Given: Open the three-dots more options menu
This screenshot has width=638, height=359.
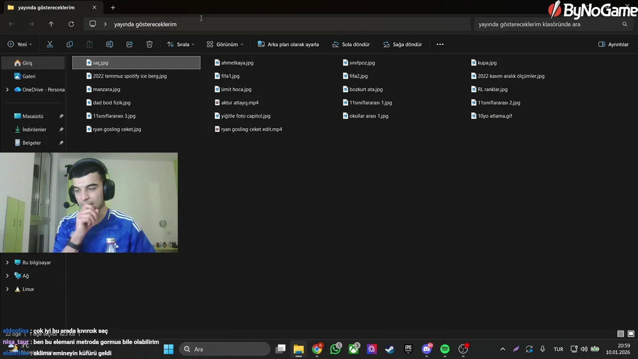Looking at the screenshot, I should click(440, 44).
